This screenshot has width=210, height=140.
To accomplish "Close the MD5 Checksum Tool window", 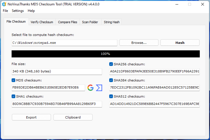I will point(202,4).
